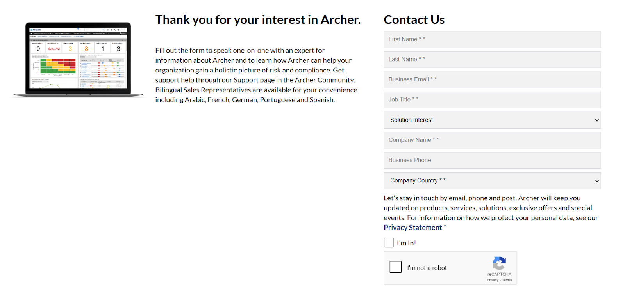
Task: Focus the First Name input field
Action: click(492, 39)
